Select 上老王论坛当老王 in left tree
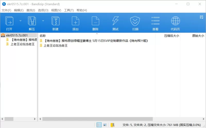This screenshot has height=128, width=206. [23, 44]
